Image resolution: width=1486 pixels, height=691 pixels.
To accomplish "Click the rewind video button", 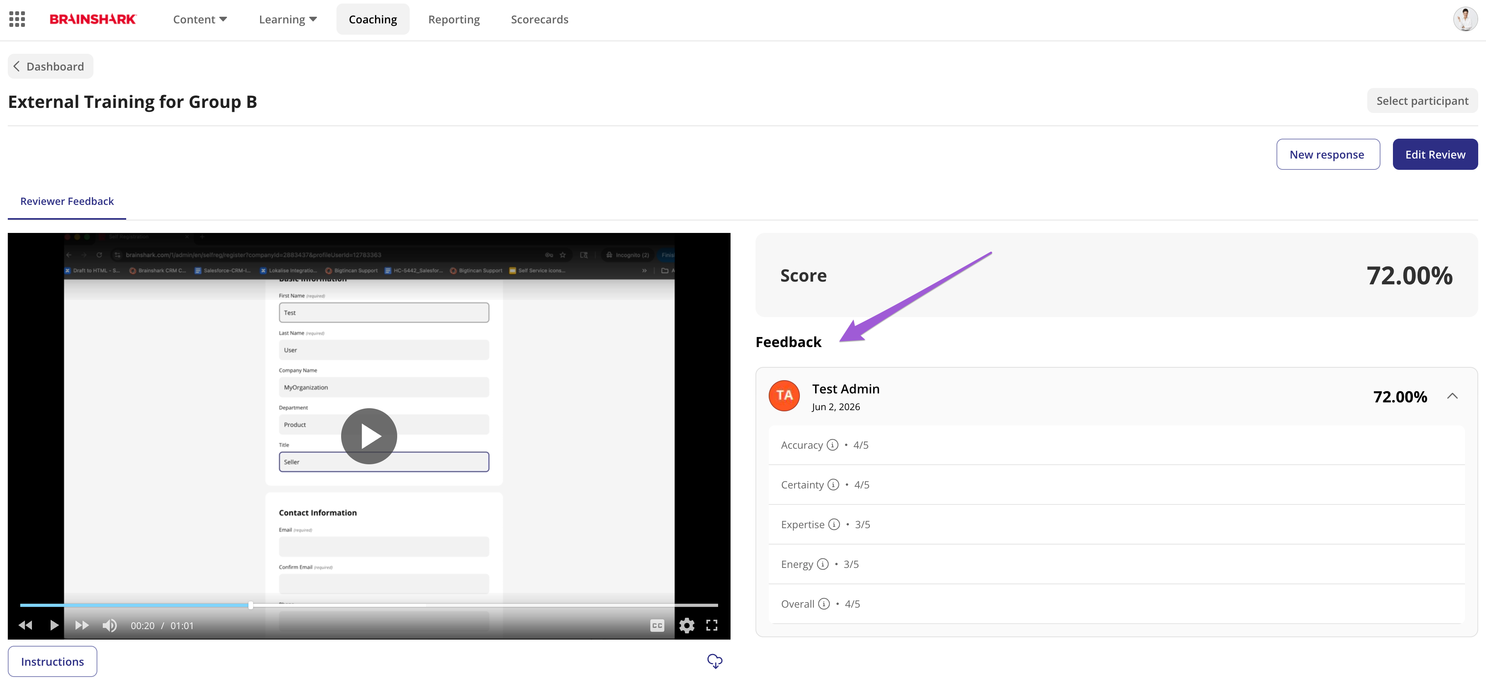I will (x=25, y=625).
